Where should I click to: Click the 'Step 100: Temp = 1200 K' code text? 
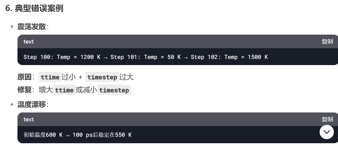pos(62,57)
